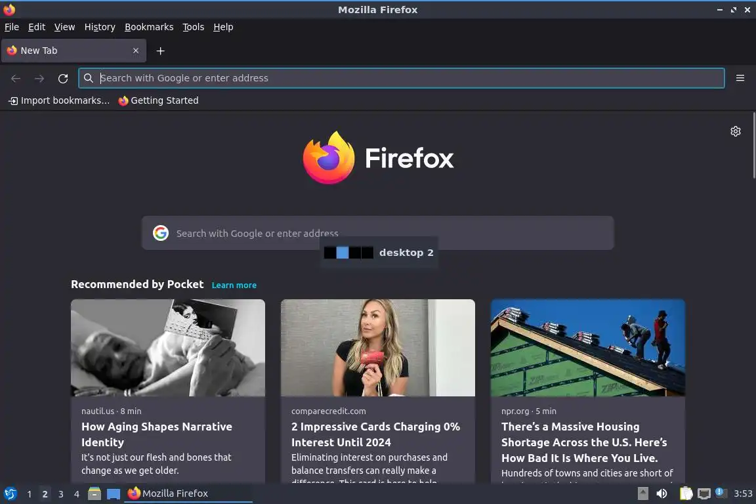The width and height of the screenshot is (756, 504).
Task: Open the Getting Started bookmark
Action: pos(158,100)
